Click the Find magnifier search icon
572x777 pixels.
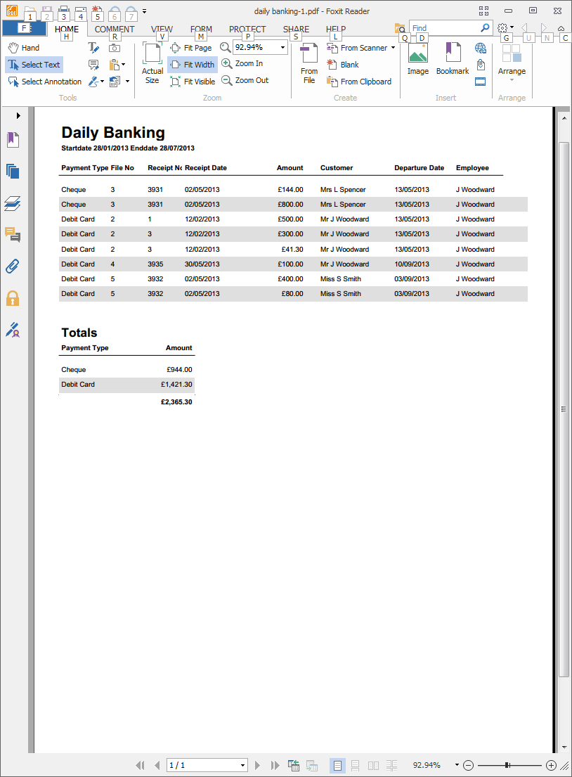pos(486,27)
